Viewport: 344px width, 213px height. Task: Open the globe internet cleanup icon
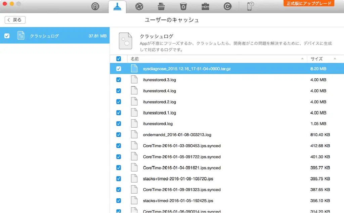tap(139, 6)
